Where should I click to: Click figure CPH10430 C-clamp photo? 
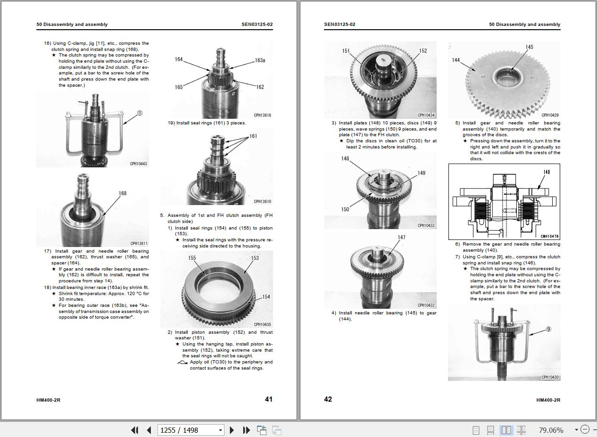coord(504,342)
